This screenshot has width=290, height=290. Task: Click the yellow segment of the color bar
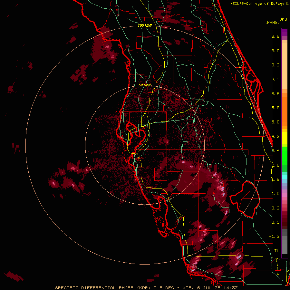285,138
